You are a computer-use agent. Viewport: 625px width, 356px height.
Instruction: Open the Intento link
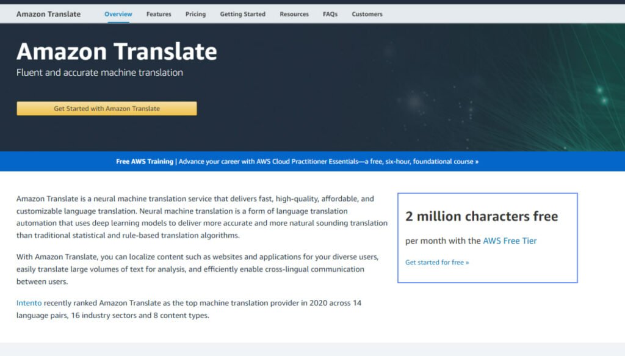(x=29, y=303)
